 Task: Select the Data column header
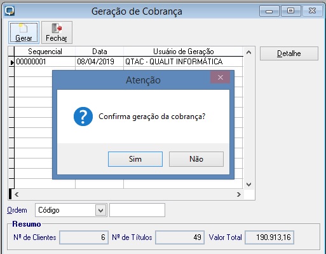[99, 52]
